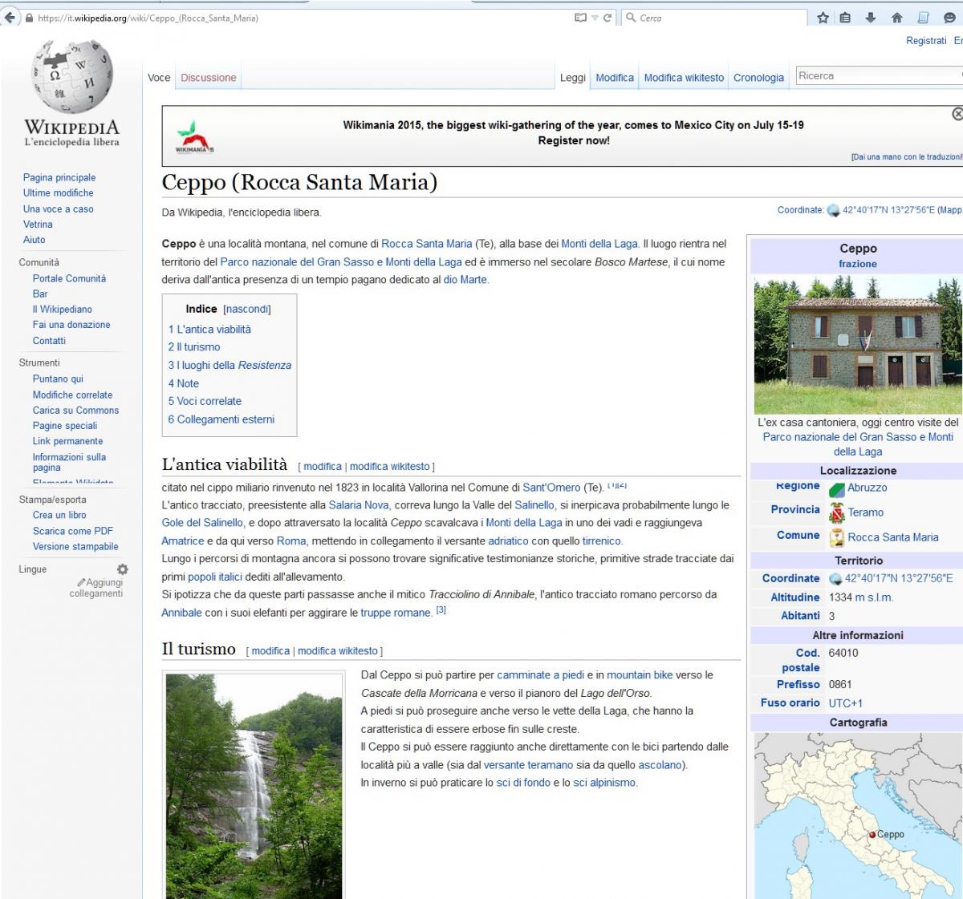Open the casa cantoniera building photo
This screenshot has width=963, height=899.
(858, 344)
